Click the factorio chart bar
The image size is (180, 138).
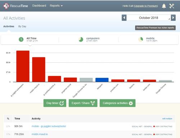pyautogui.click(x=134, y=81)
